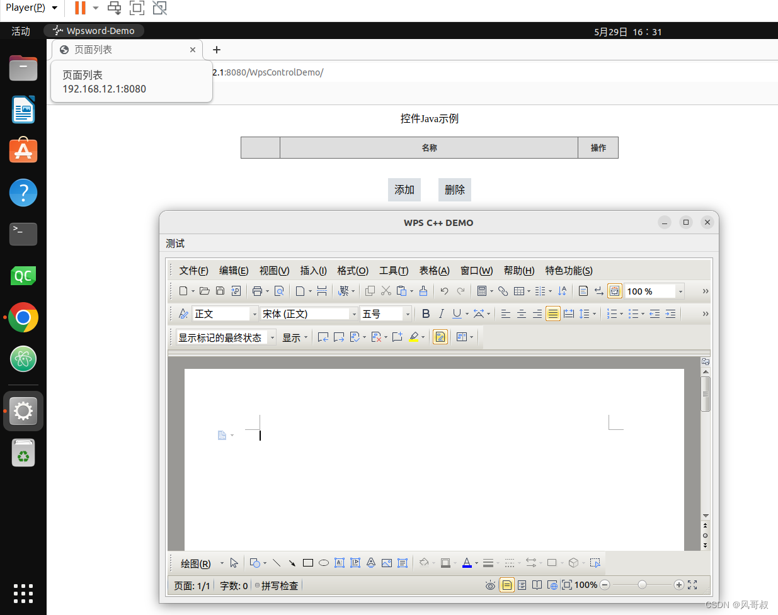Select the arrow drawing tool
This screenshot has width=778, height=615.
click(292, 563)
